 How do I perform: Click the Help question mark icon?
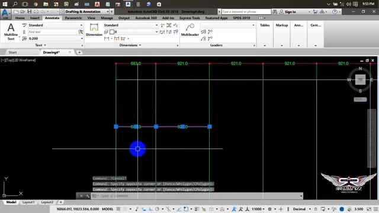335,12
